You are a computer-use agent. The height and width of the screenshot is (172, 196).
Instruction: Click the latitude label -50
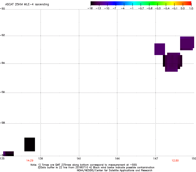2,9
